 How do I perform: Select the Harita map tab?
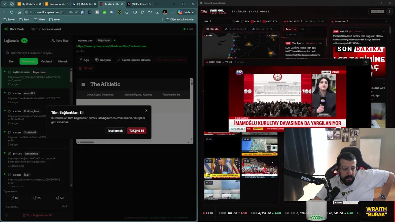(x=212, y=29)
